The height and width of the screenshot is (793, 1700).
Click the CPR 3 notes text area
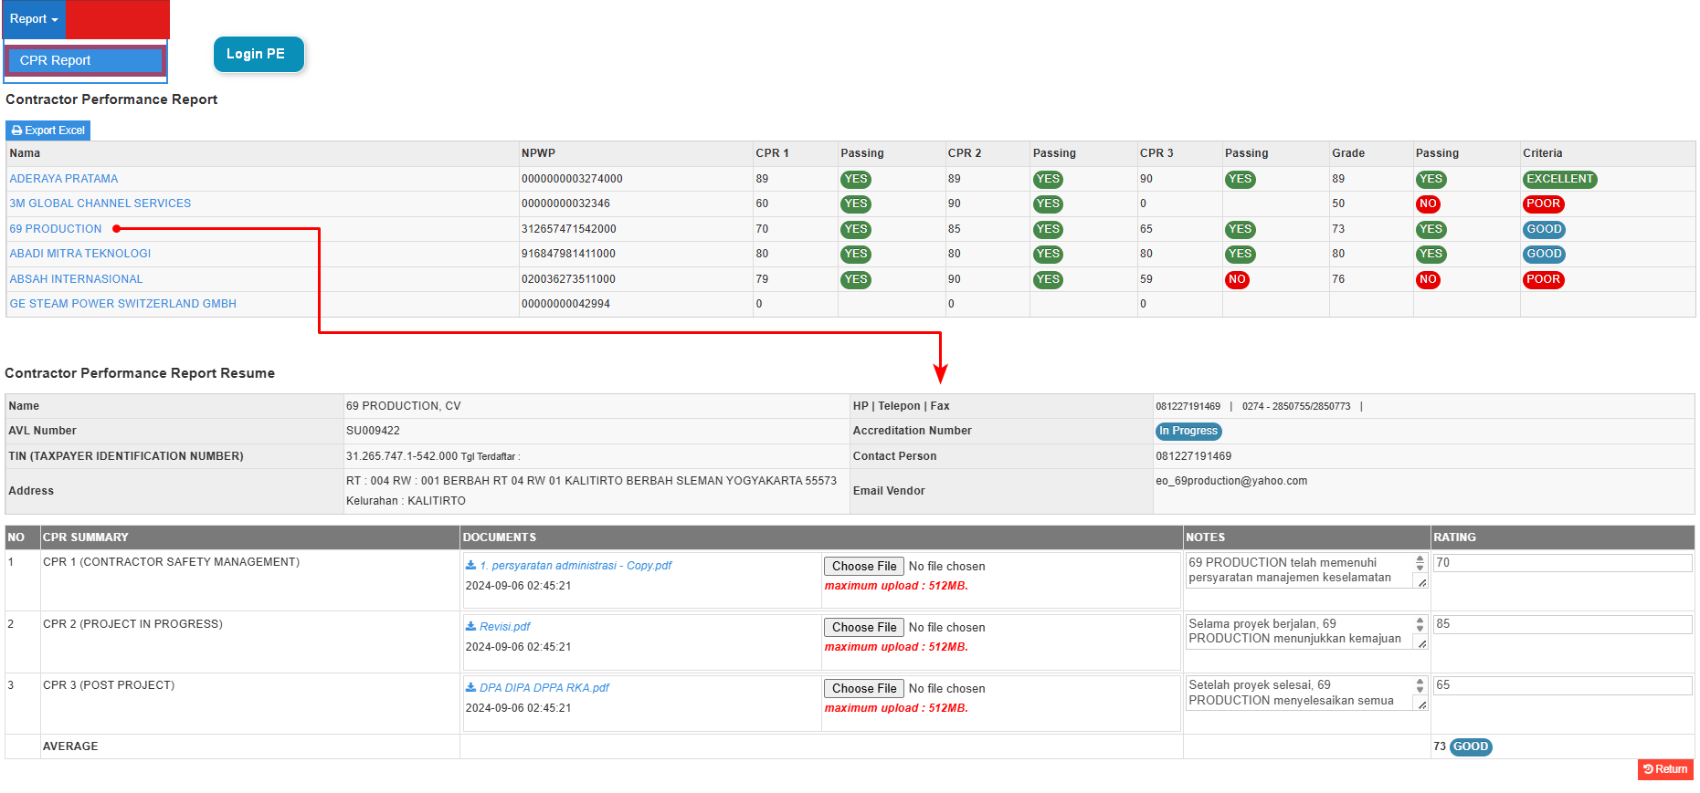[1297, 693]
